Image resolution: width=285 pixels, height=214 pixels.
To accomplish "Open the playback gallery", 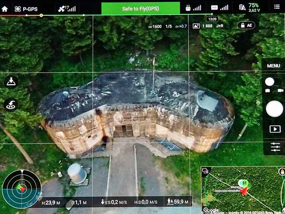I will (275, 129).
